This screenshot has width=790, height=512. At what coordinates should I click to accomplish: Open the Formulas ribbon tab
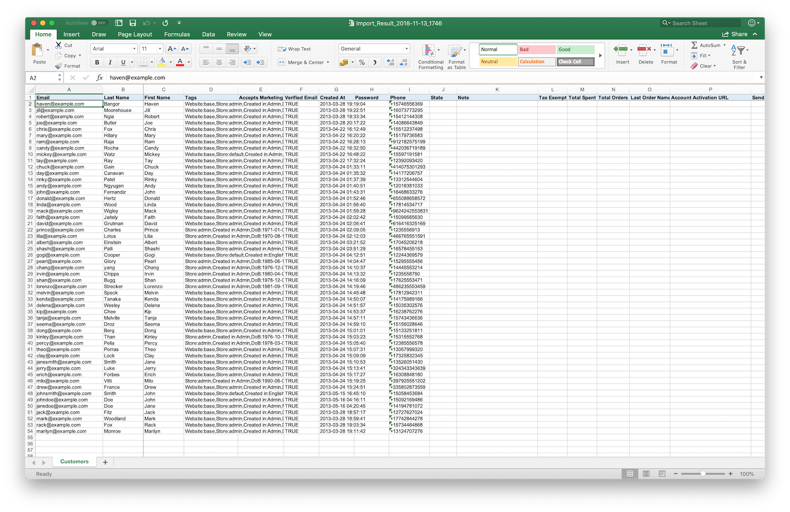[x=177, y=34]
